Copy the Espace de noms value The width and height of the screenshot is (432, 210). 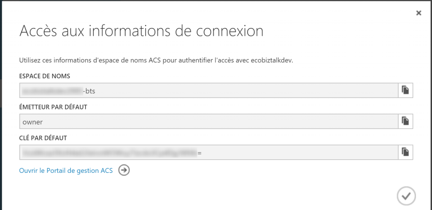405,90
